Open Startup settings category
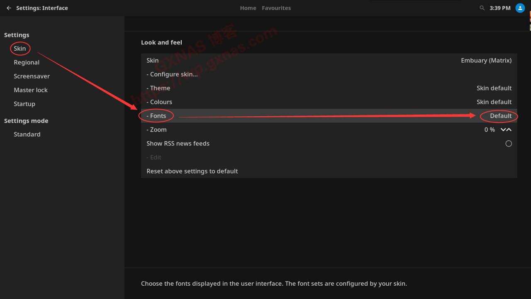The height and width of the screenshot is (299, 531). pos(24,104)
